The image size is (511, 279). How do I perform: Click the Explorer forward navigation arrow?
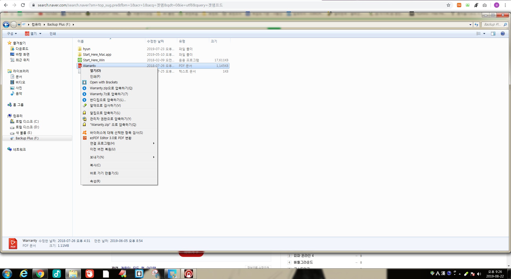coord(14,25)
